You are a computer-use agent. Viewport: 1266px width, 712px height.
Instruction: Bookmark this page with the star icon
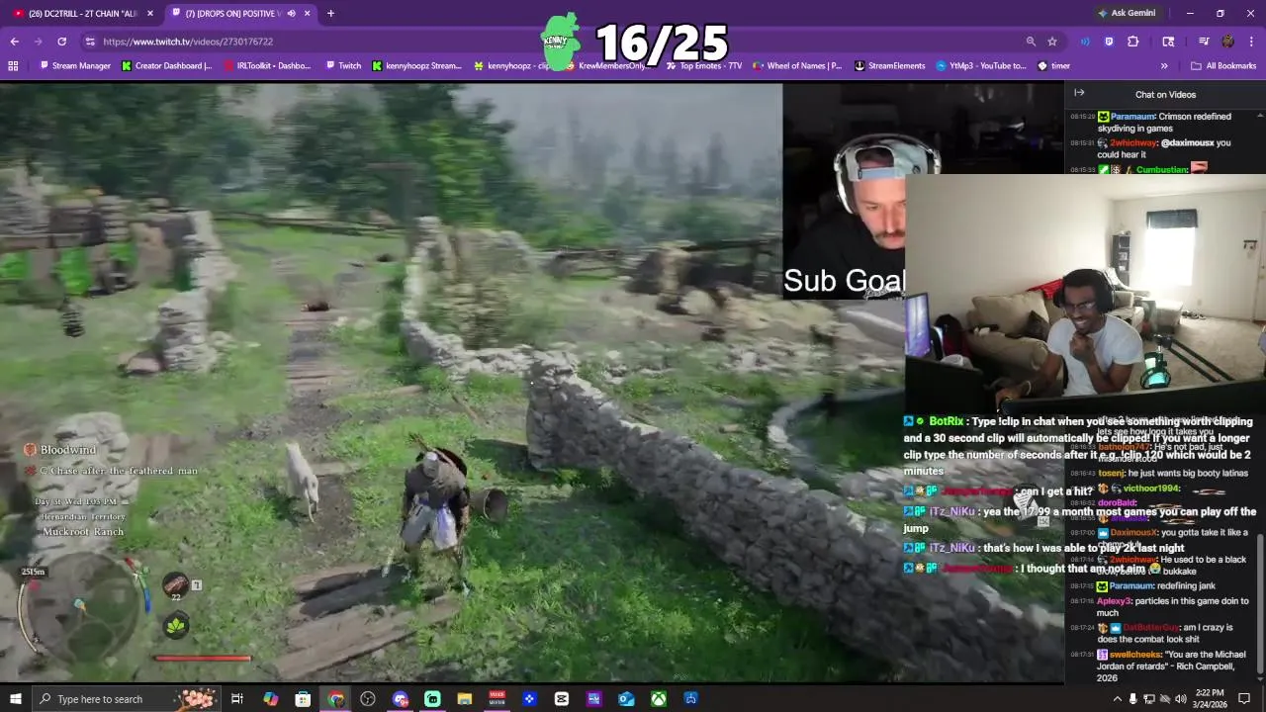[1052, 42]
